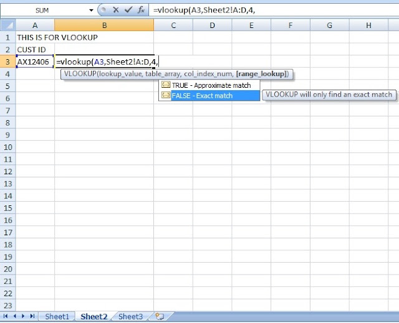Select column D header

coord(212,25)
